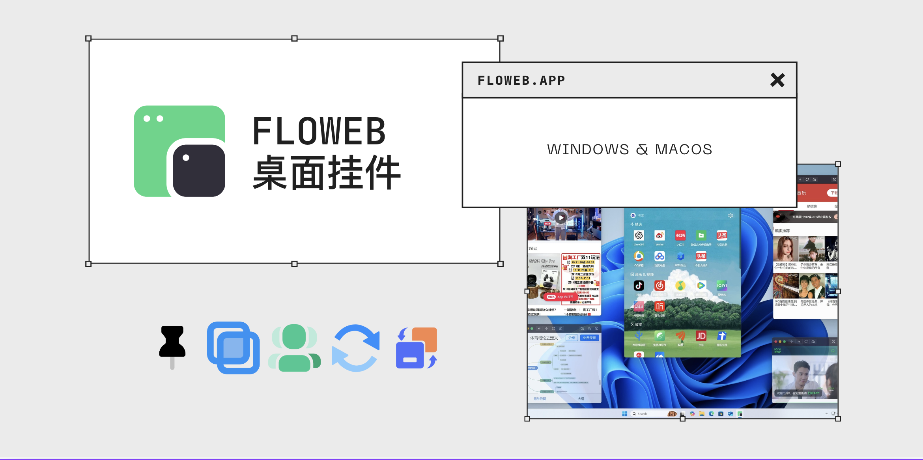
Task: Switch to the 大纲 tab in mind map widget
Action: pos(581,399)
